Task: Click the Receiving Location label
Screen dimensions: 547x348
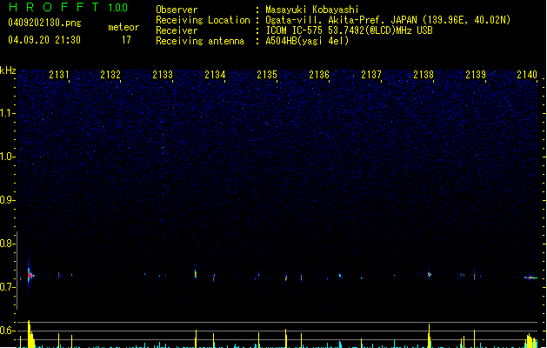Action: tap(203, 20)
